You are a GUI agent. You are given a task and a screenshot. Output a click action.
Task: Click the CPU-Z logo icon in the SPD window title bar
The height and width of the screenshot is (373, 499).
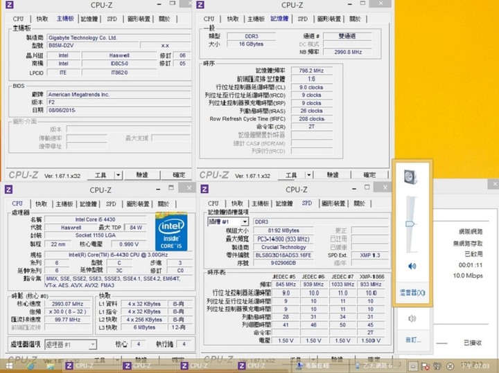[204, 189]
